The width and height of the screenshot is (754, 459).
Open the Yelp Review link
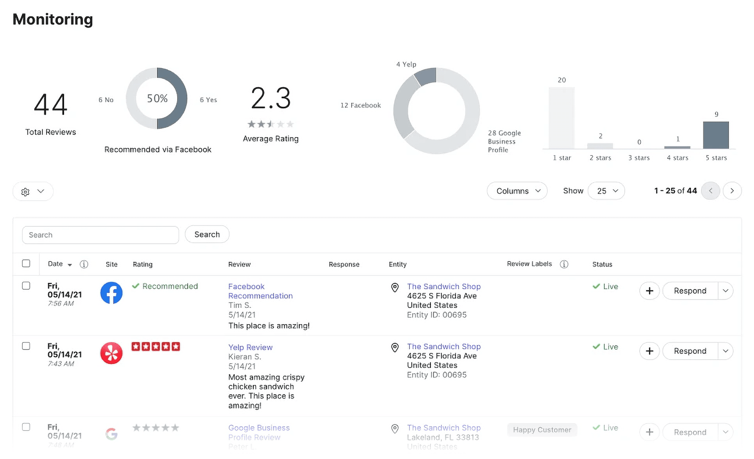[250, 348]
